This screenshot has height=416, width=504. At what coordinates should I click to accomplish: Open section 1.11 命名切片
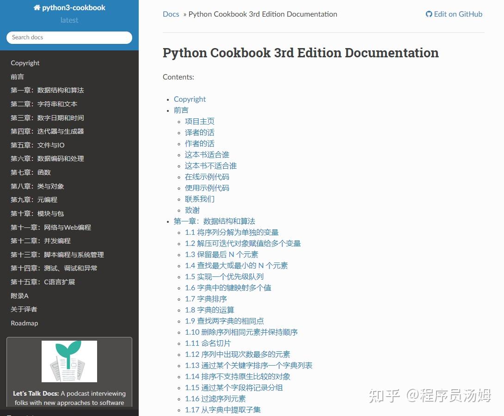click(207, 343)
